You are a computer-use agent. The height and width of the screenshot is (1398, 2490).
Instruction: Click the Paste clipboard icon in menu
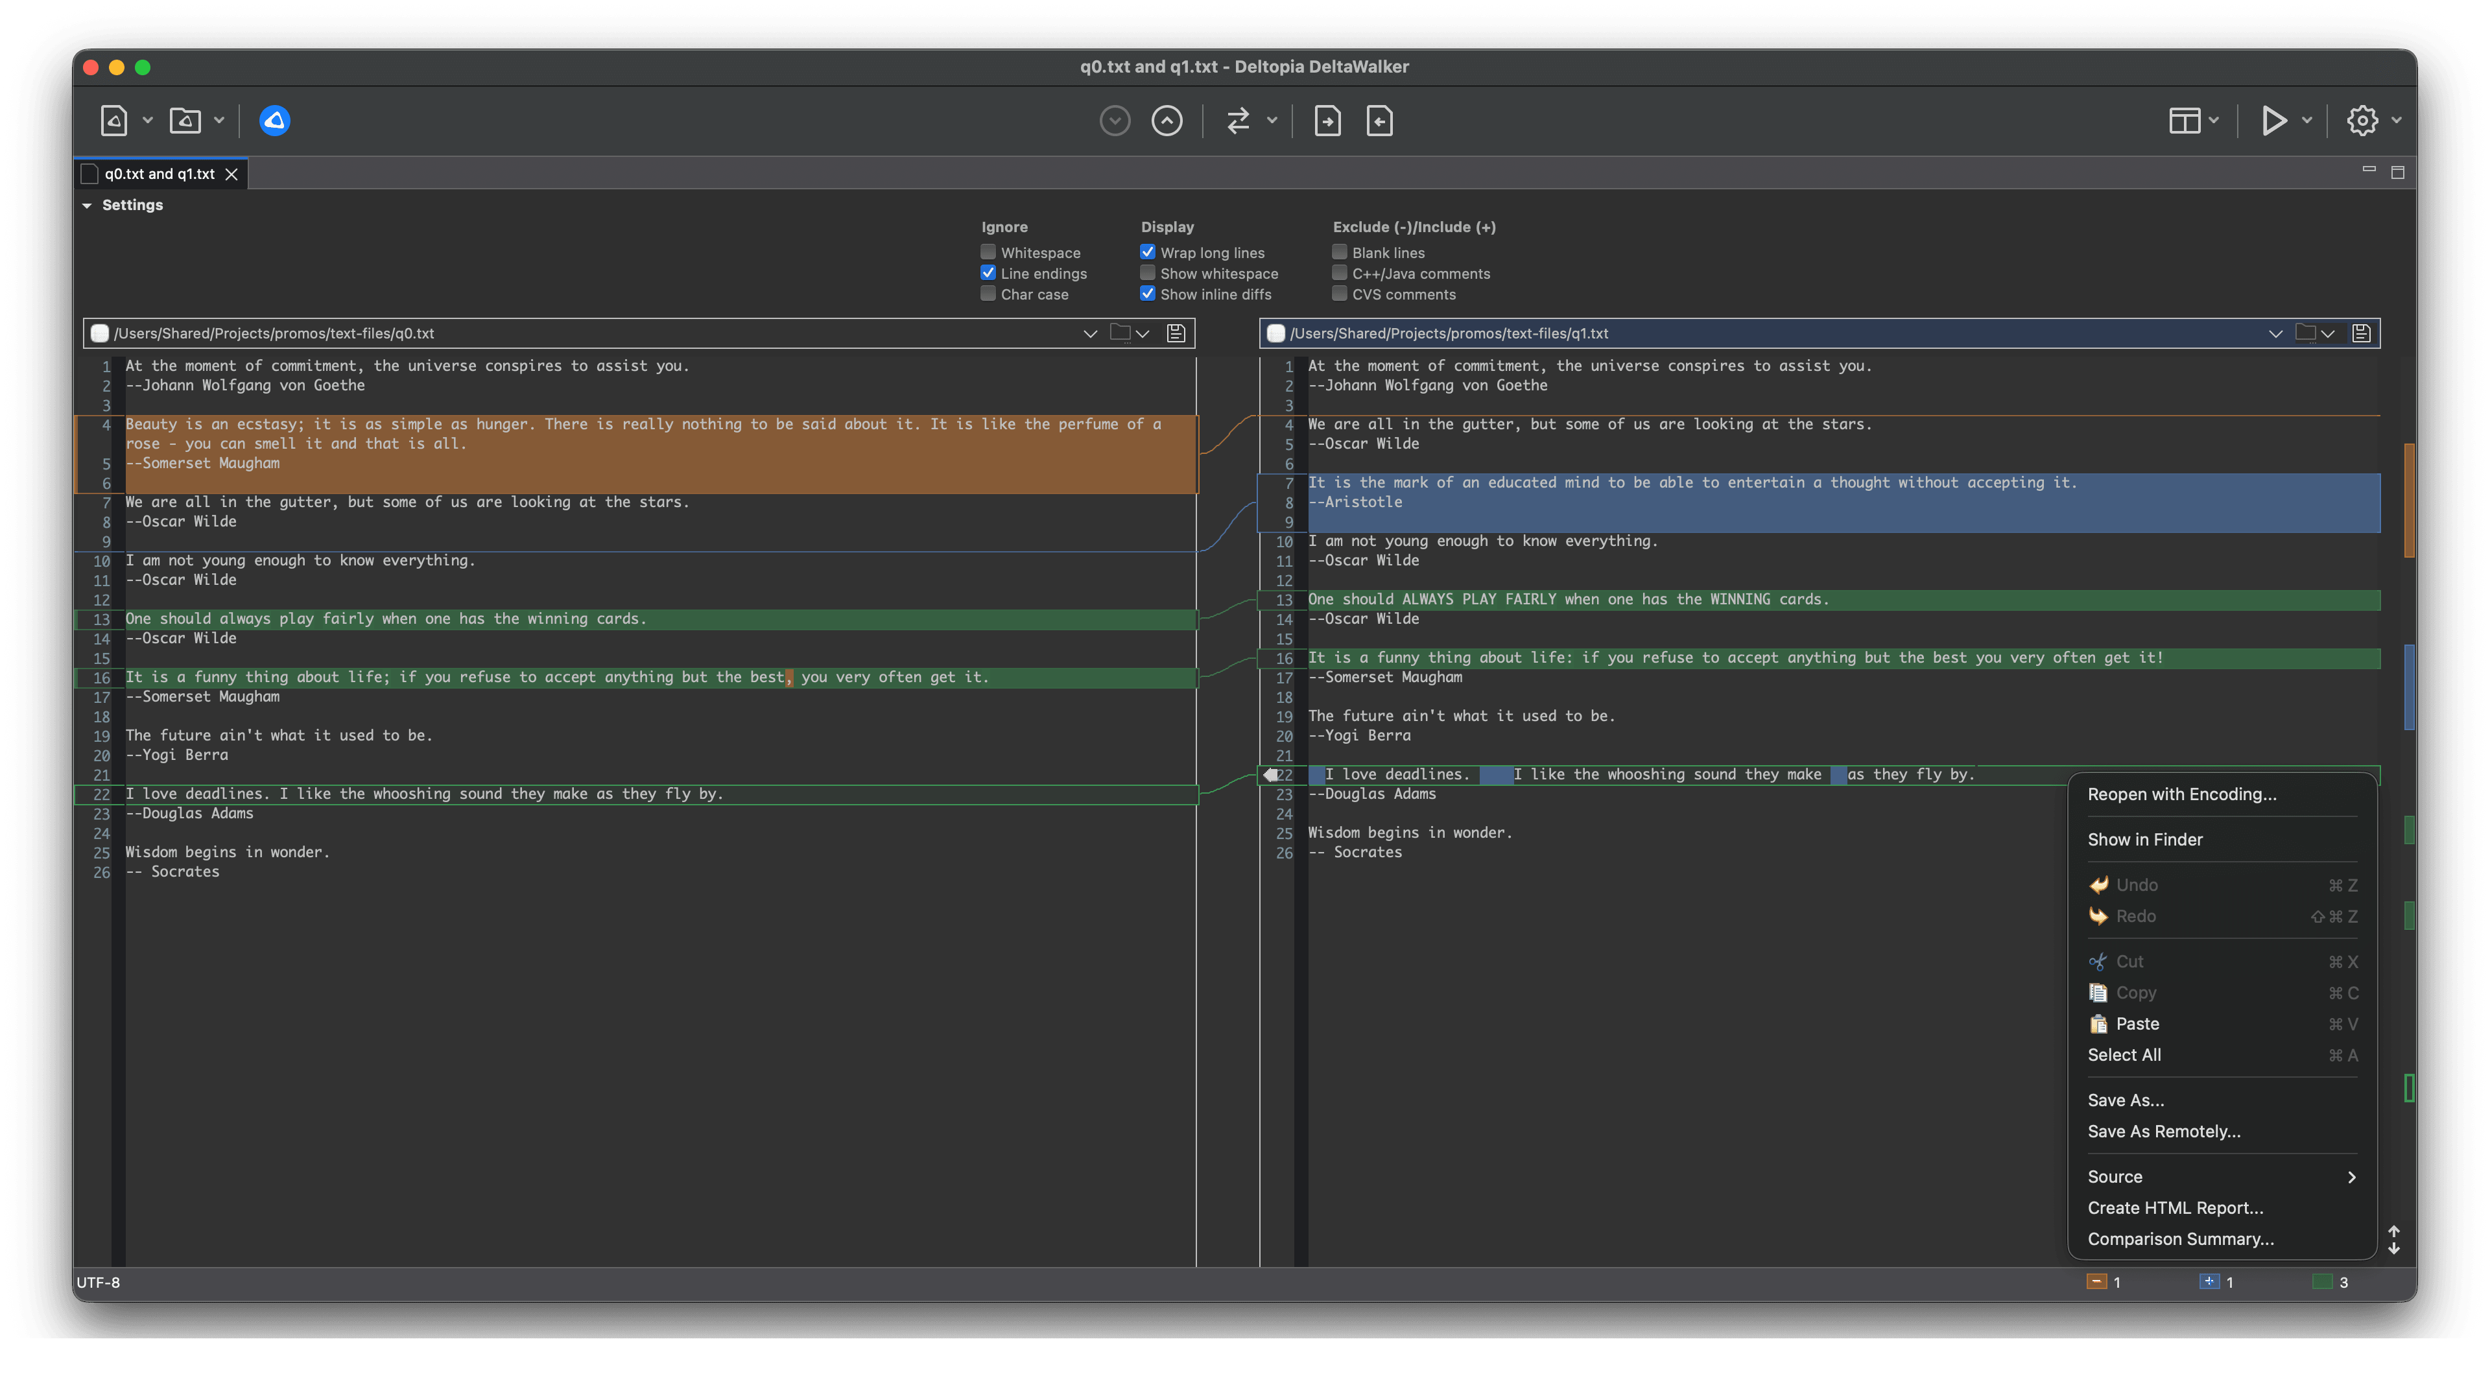(2098, 1024)
